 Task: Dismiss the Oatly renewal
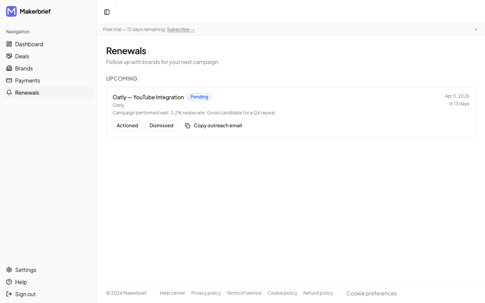(161, 125)
